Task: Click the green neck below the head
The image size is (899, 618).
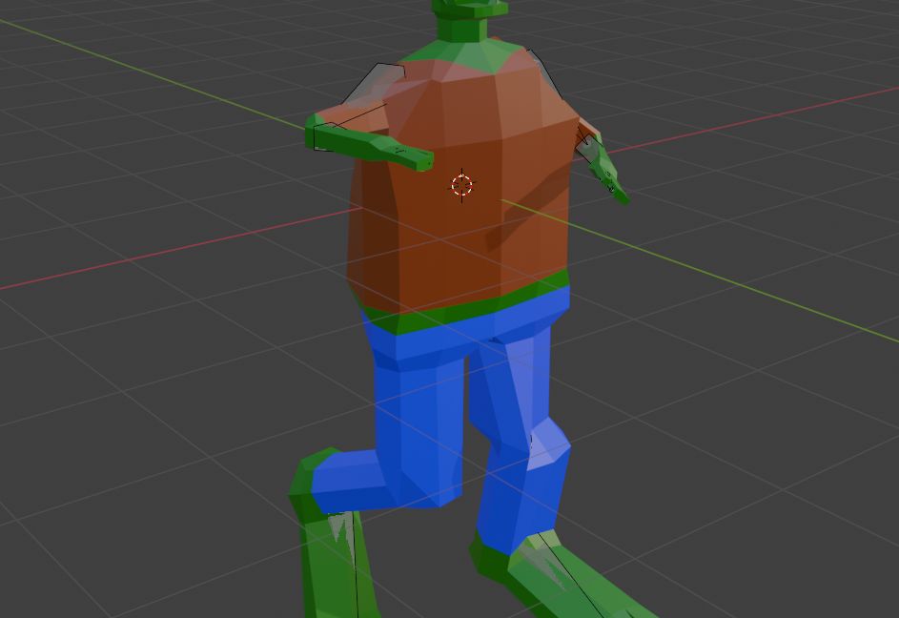Action: click(467, 50)
